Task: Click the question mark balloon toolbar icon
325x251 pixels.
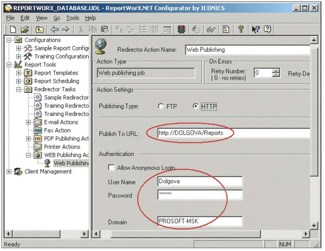Action: [x=267, y=30]
